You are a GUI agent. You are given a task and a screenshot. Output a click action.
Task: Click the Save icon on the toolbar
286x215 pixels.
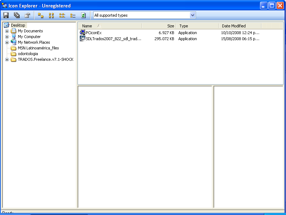pos(6,15)
